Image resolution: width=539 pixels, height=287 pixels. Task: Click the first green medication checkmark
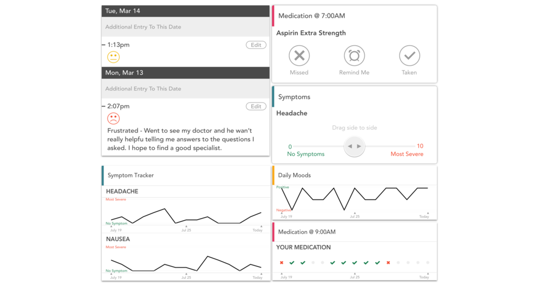(x=292, y=263)
